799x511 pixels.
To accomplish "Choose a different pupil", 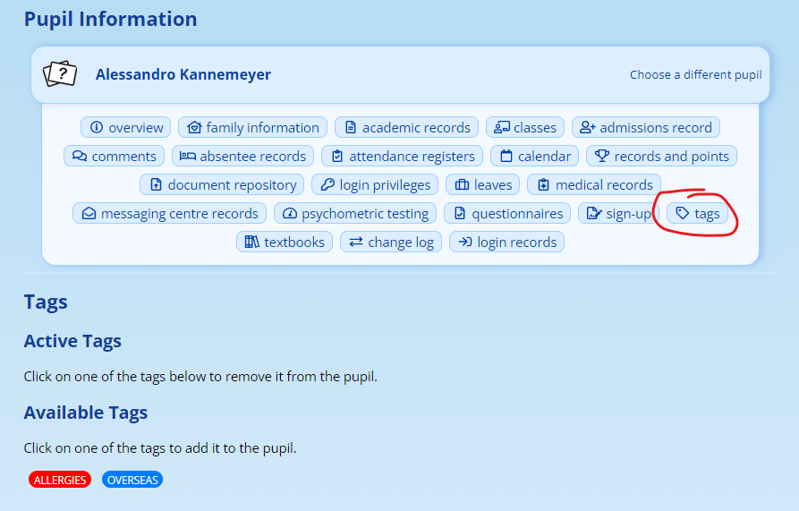I will 695,75.
